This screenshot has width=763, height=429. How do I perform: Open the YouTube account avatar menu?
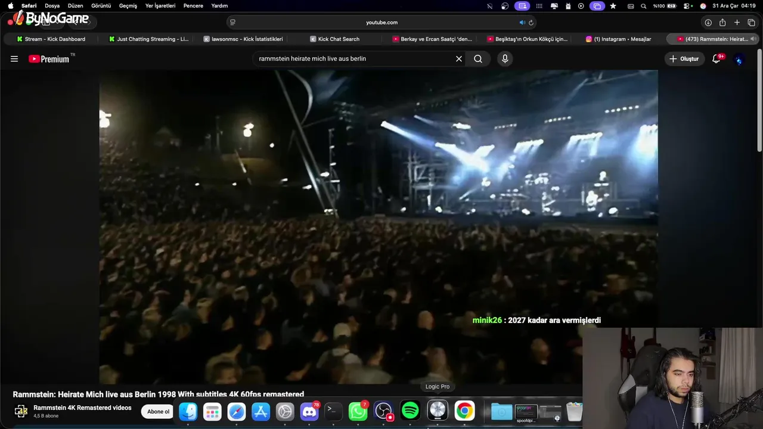(739, 59)
